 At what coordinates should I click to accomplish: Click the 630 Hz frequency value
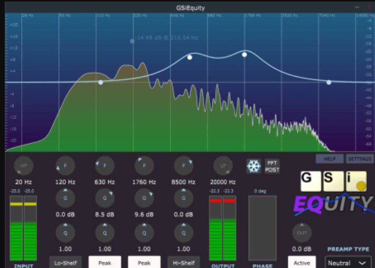[x=105, y=182]
